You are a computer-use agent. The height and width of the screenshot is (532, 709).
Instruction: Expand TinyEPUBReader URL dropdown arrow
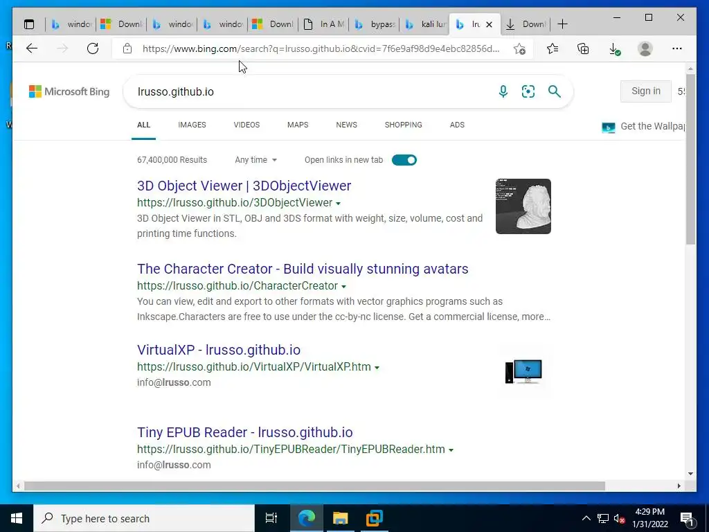(x=451, y=450)
